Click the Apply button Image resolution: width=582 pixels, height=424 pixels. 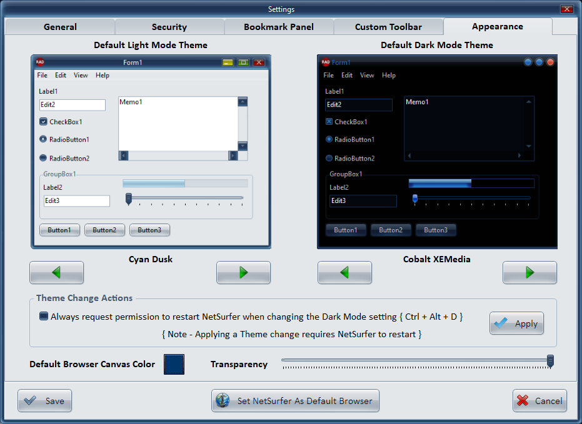coord(516,323)
